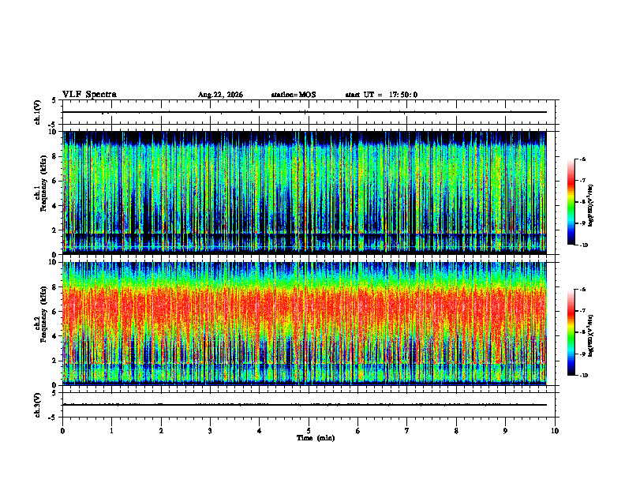This screenshot has height=483, width=625.
Task: Click the ch.1 voltage waveform trace
Action: point(305,112)
